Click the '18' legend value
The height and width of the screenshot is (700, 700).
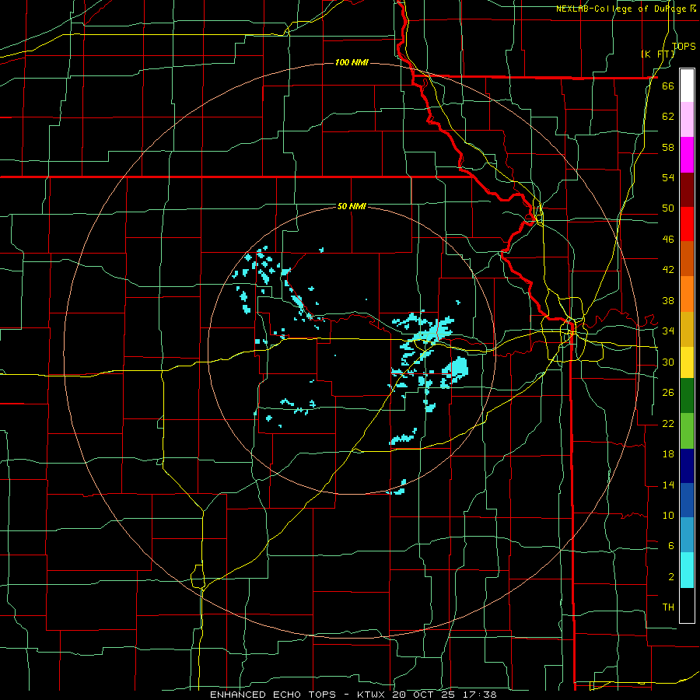click(x=668, y=454)
